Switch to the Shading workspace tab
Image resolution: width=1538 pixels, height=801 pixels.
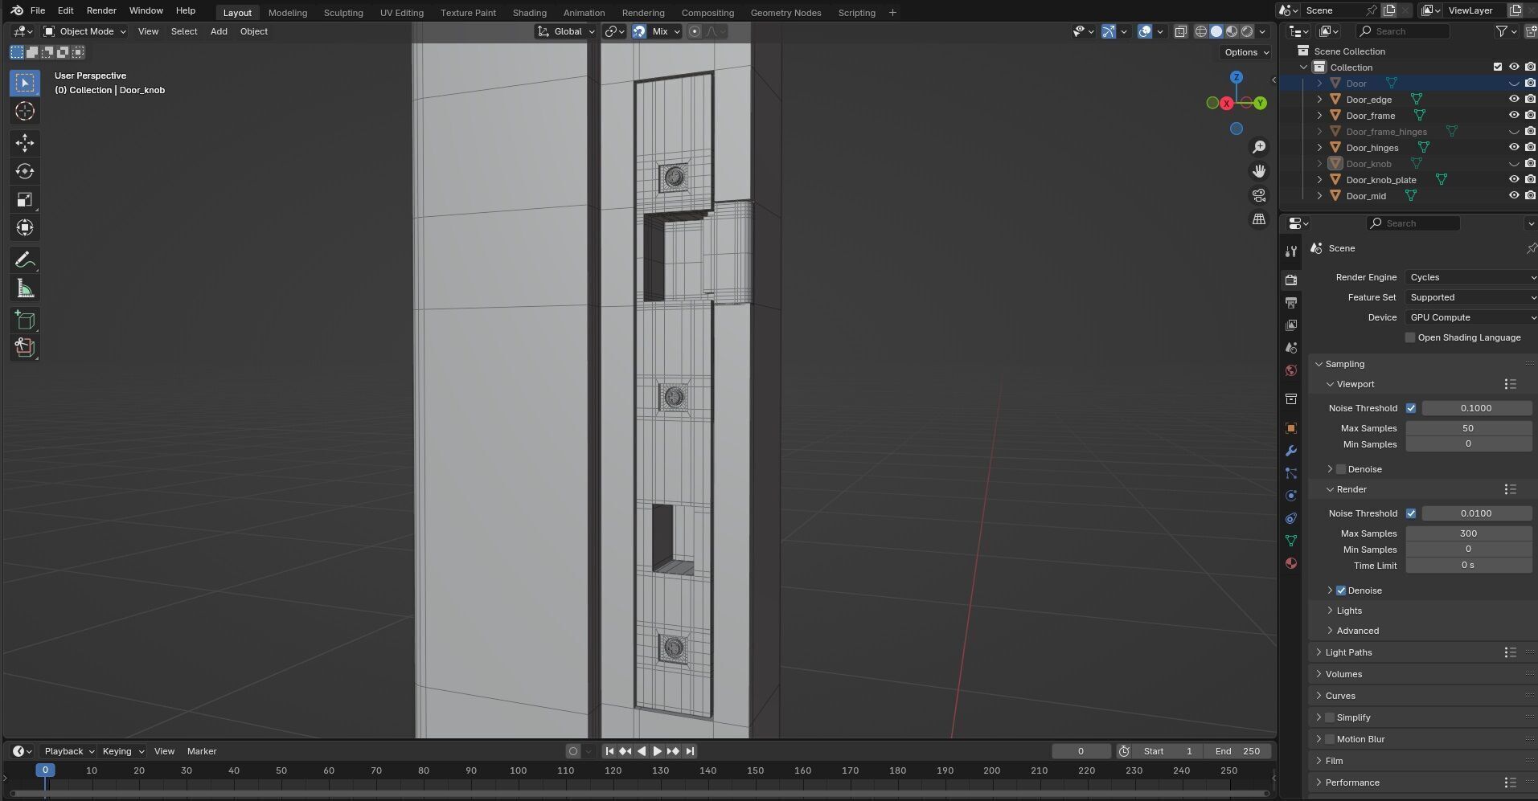529,13
